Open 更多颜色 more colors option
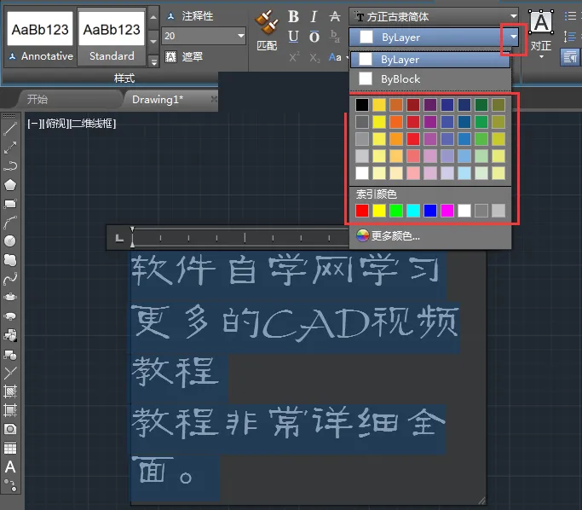582x510 pixels. (389, 235)
